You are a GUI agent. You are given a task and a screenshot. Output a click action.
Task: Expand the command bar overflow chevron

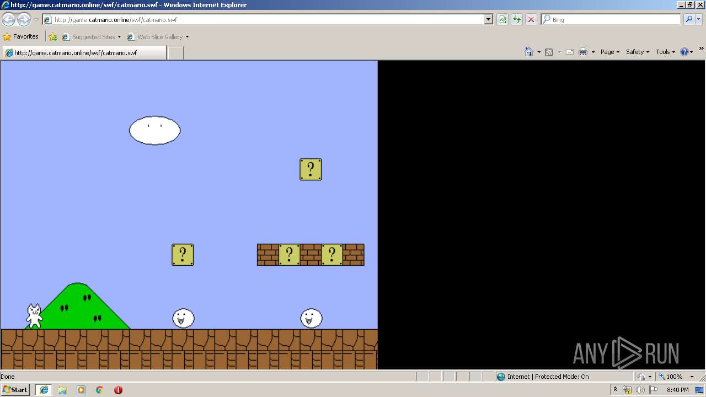tap(702, 49)
